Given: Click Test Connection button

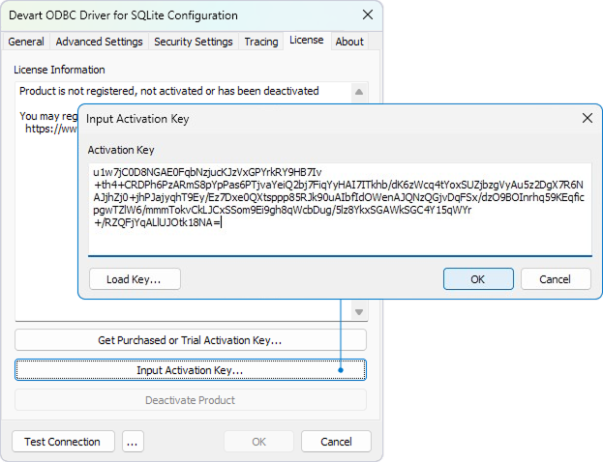Looking at the screenshot, I should 63,442.
